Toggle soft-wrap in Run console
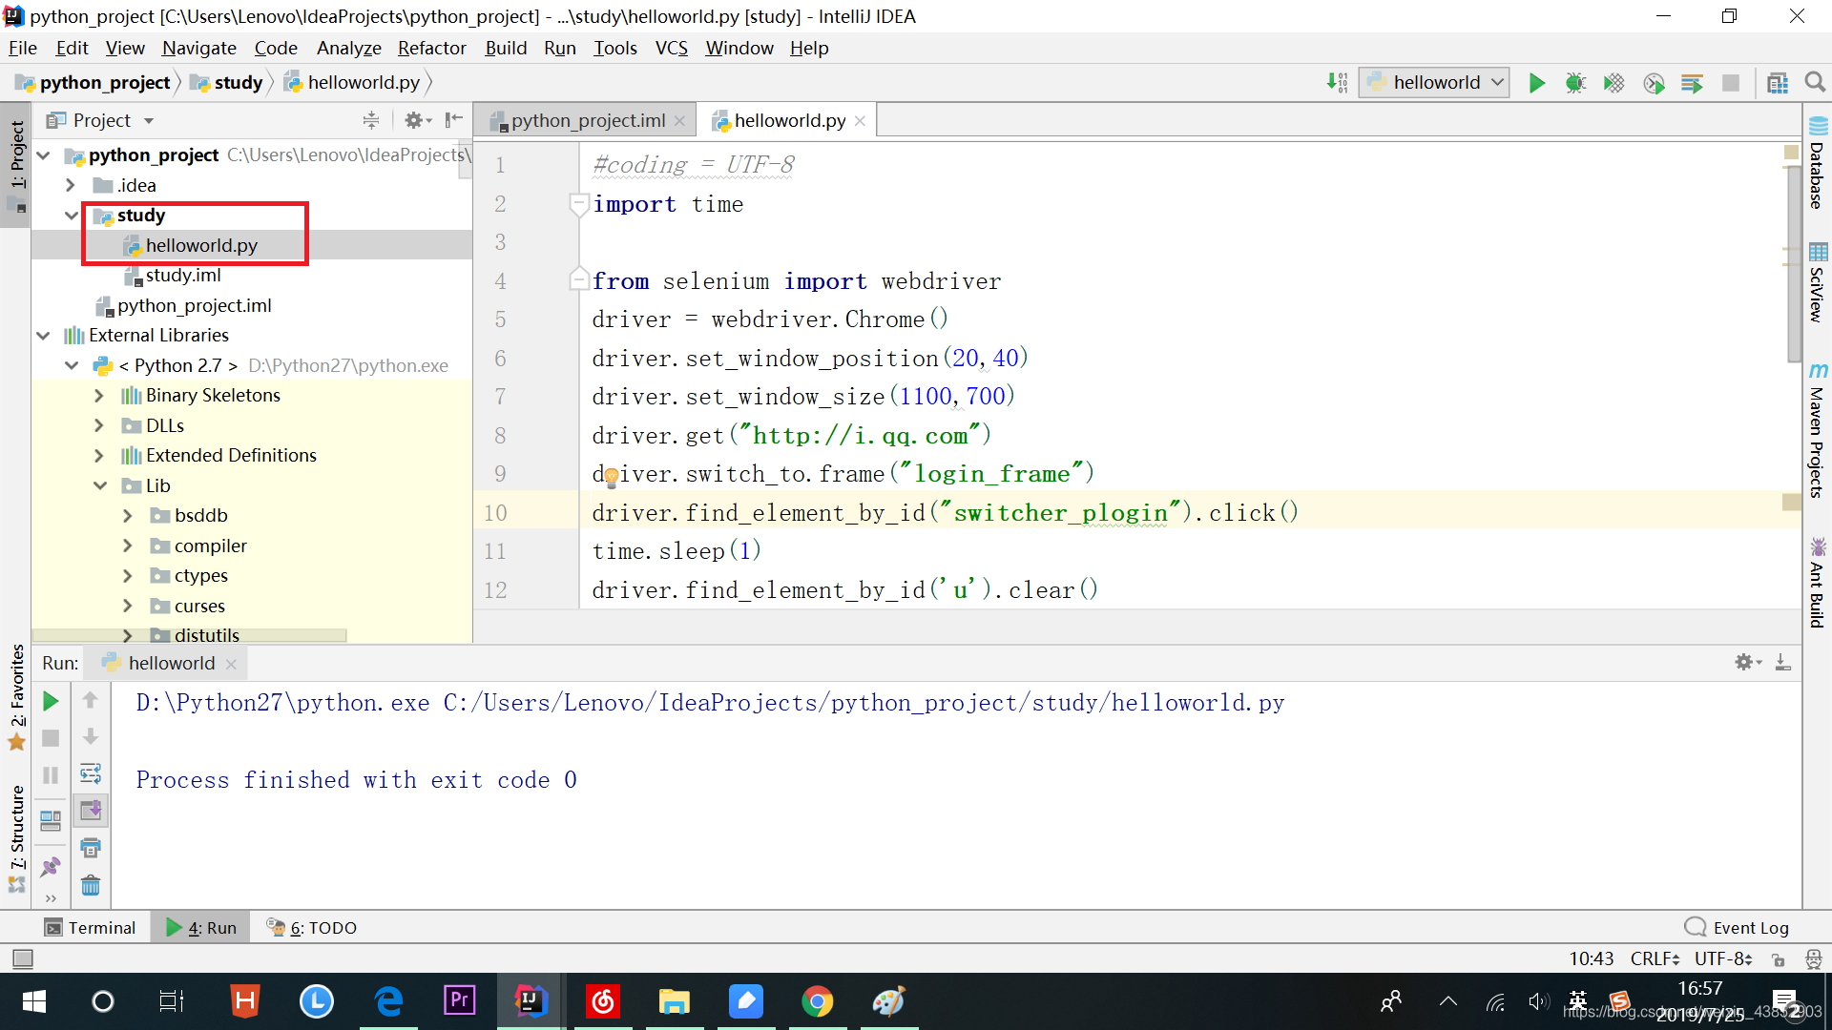This screenshot has width=1832, height=1030. (91, 773)
